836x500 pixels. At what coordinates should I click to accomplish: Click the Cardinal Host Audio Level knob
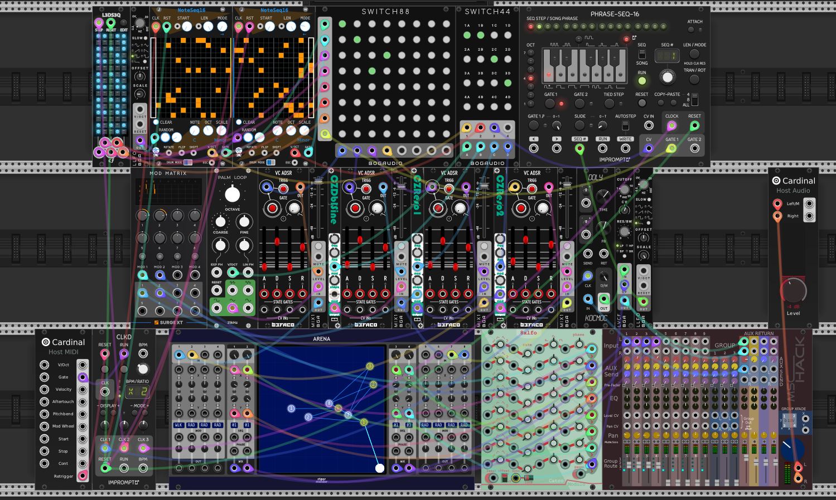(x=793, y=290)
